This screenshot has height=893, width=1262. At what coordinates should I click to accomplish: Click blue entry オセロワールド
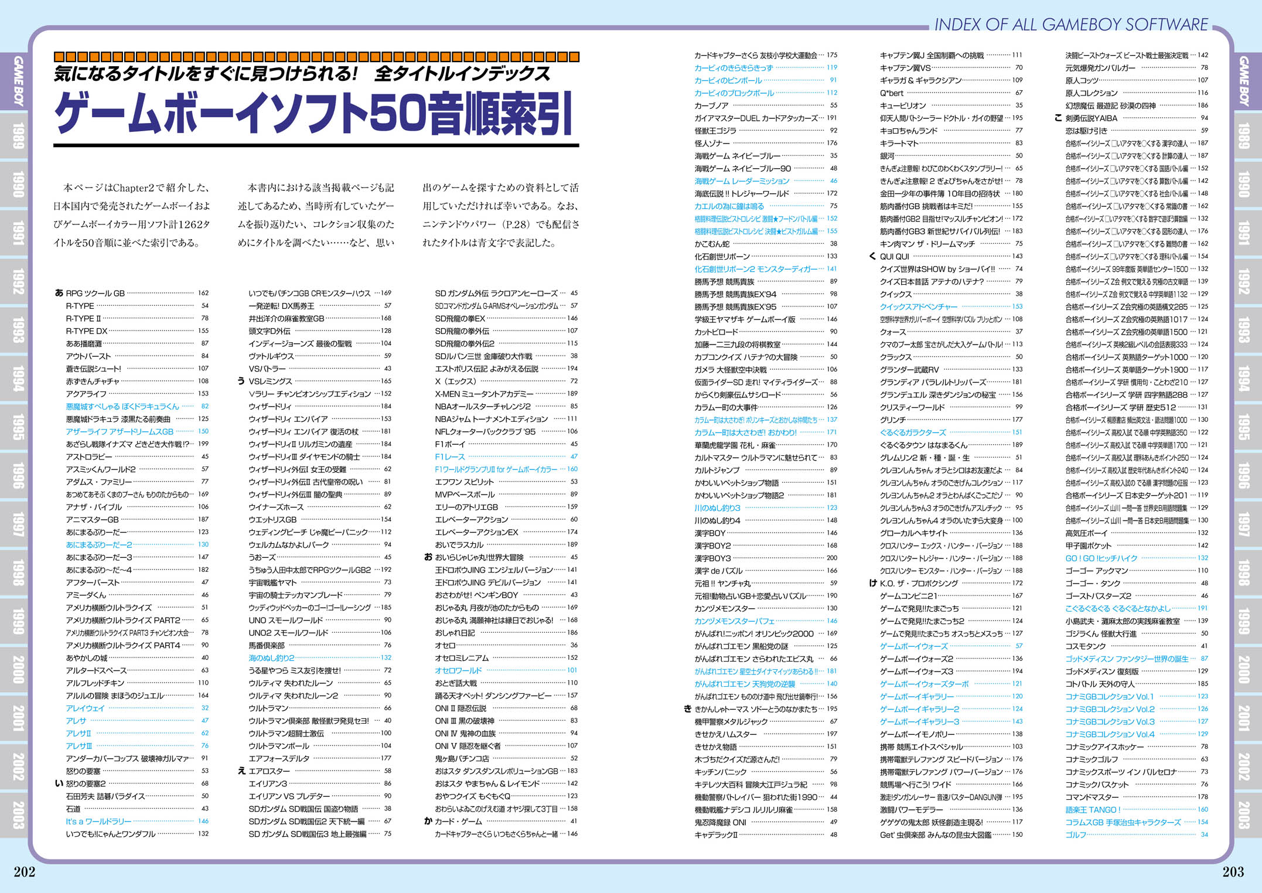458,670
